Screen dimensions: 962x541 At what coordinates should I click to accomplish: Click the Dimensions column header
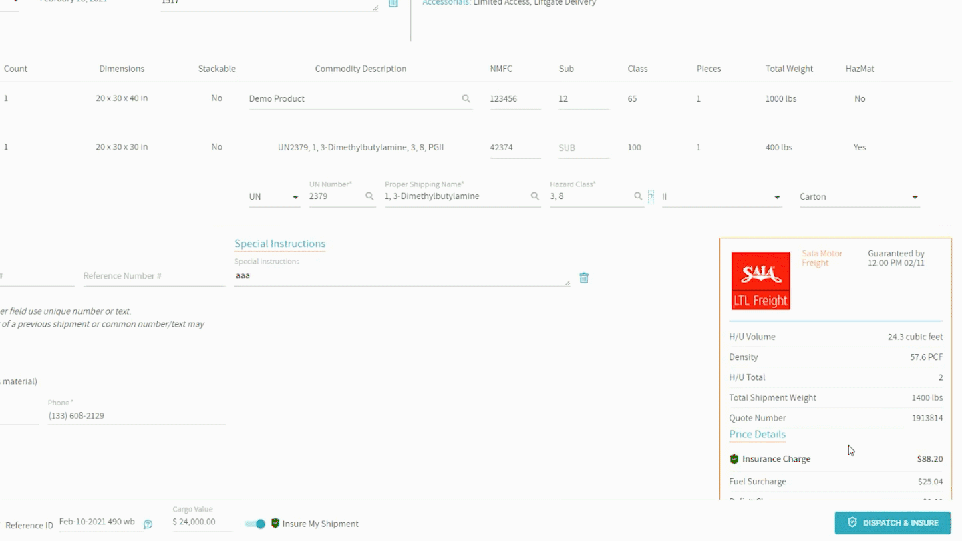(122, 69)
